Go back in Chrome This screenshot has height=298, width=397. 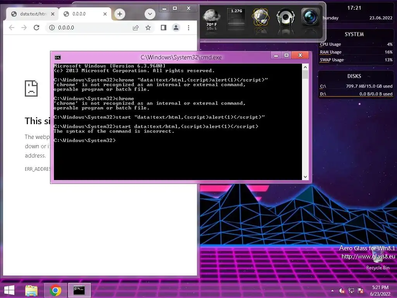(x=12, y=28)
